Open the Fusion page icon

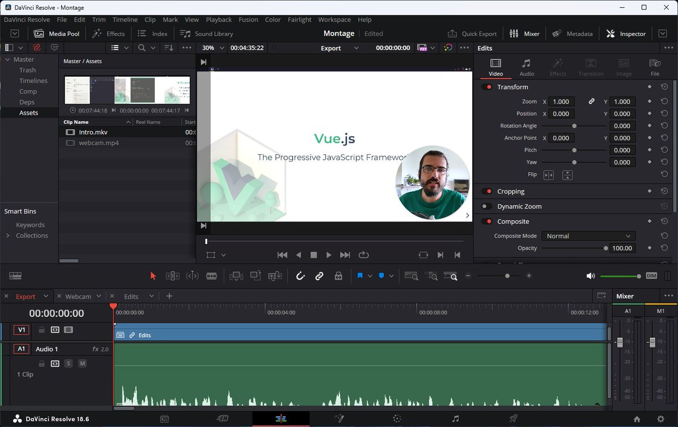point(339,419)
